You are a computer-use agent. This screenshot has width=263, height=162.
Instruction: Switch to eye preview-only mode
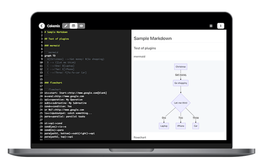[x=81, y=26]
